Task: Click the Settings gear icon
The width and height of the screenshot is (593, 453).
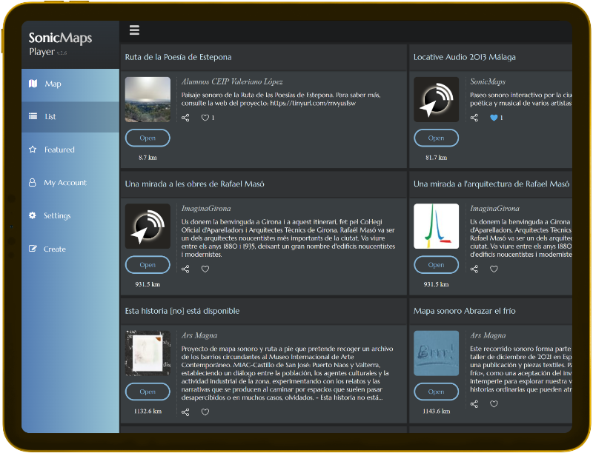Action: click(33, 215)
